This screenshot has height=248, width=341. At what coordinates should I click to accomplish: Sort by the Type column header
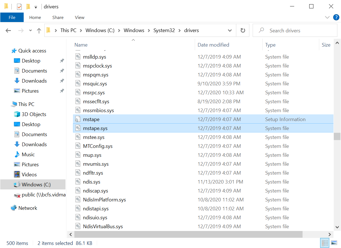270,45
